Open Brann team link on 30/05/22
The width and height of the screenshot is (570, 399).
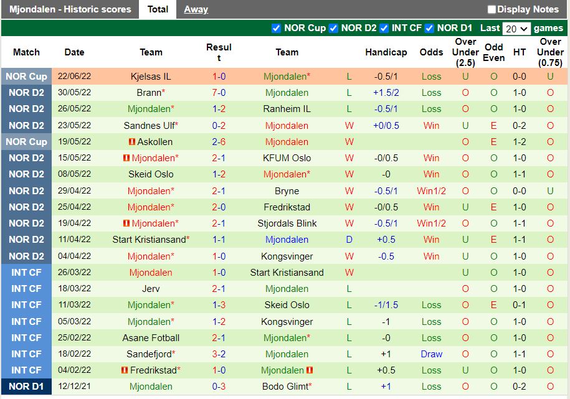(x=149, y=93)
